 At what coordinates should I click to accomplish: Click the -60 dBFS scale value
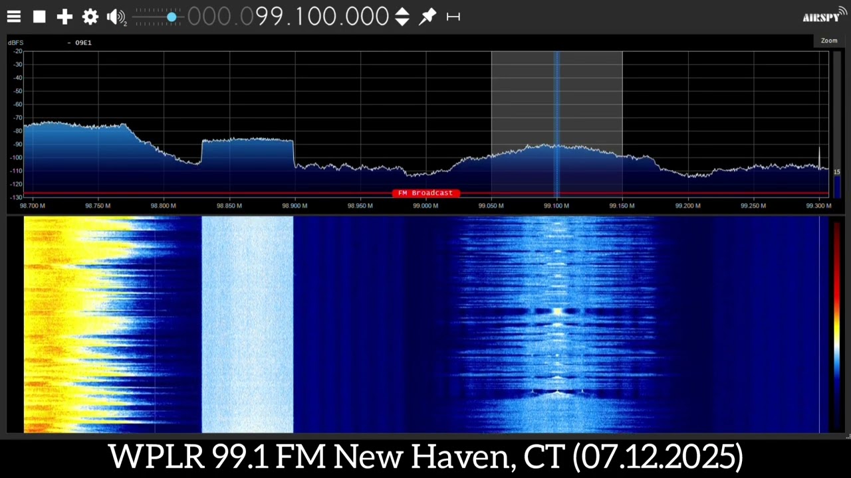(17, 104)
